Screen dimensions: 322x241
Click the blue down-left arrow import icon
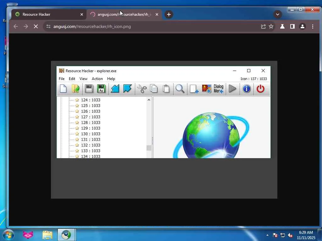coord(115,89)
